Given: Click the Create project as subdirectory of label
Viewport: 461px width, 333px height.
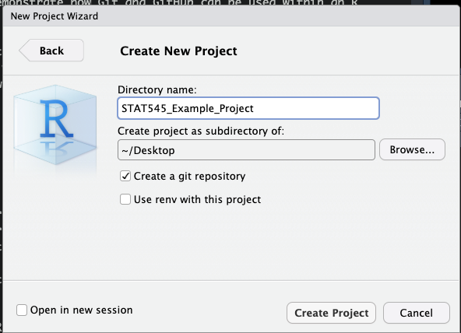Looking at the screenshot, I should (x=201, y=131).
